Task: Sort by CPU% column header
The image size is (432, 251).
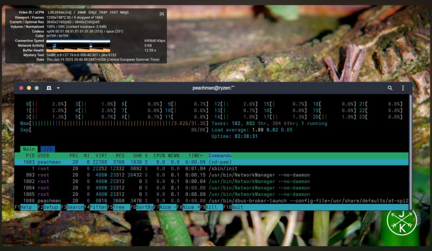Action: 159,156
